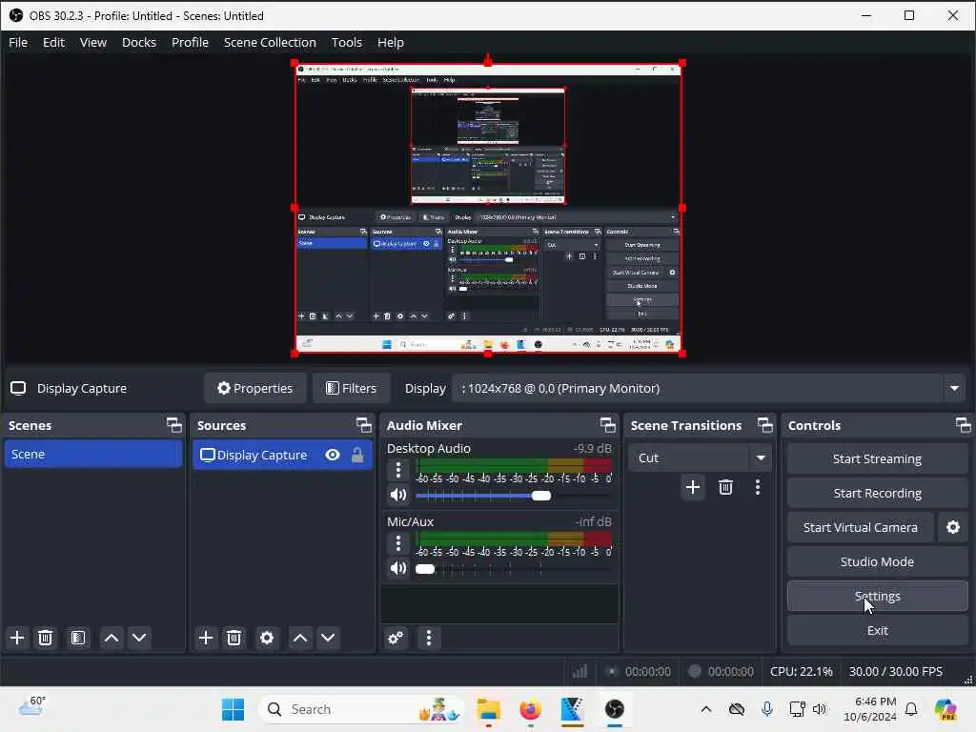
Task: Add a new source with plus icon
Action: (206, 638)
